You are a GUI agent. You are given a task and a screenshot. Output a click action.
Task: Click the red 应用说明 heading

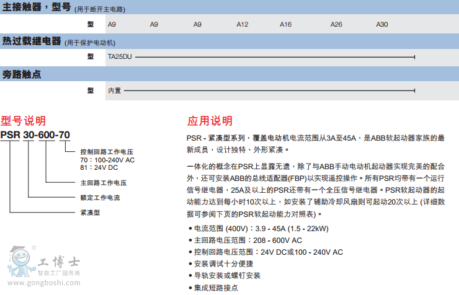(x=210, y=121)
